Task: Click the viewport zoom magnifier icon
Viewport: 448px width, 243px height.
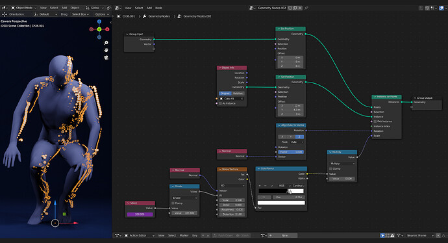Action: (106, 43)
